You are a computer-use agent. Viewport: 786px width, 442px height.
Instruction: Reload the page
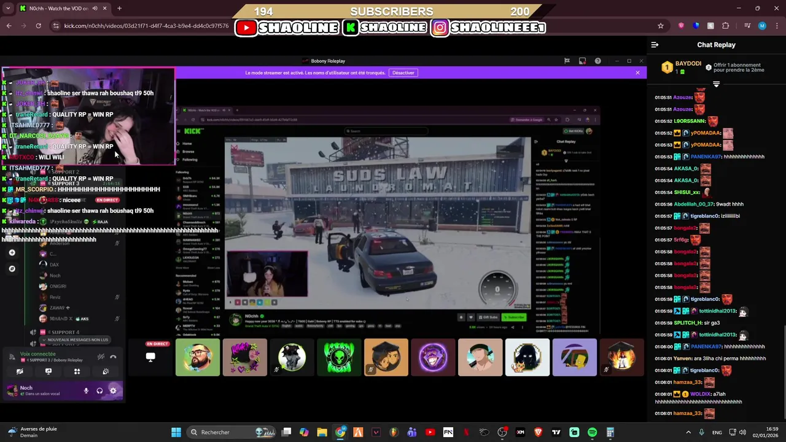(x=38, y=26)
